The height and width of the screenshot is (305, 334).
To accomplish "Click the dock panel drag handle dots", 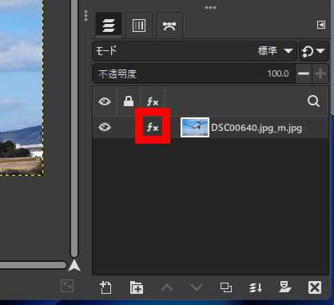I will [x=85, y=16].
